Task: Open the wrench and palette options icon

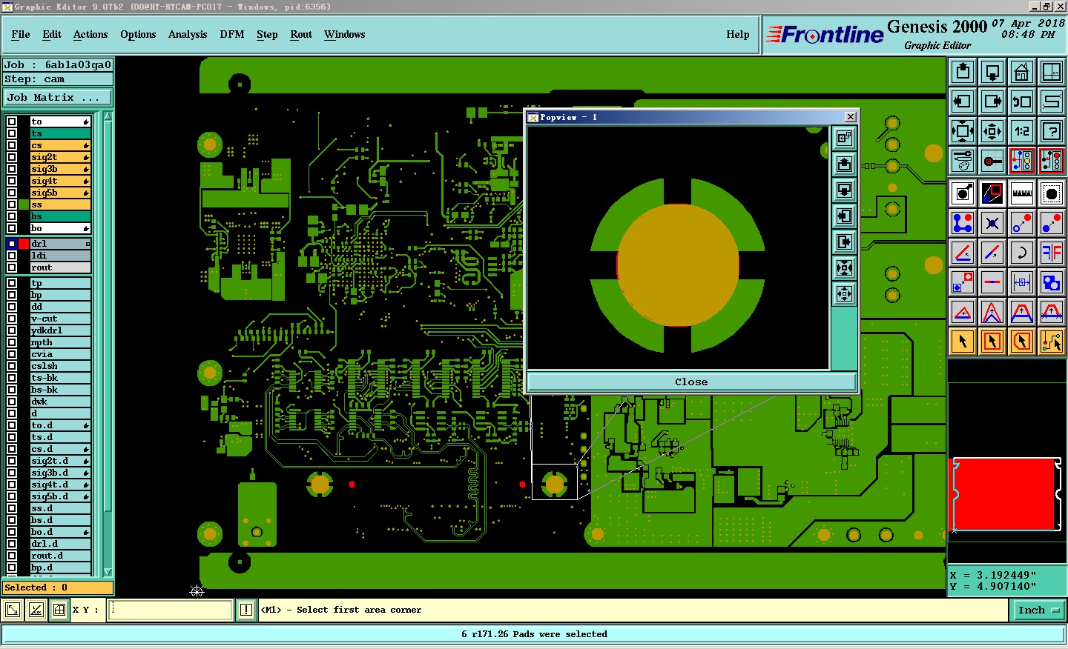Action: (963, 161)
